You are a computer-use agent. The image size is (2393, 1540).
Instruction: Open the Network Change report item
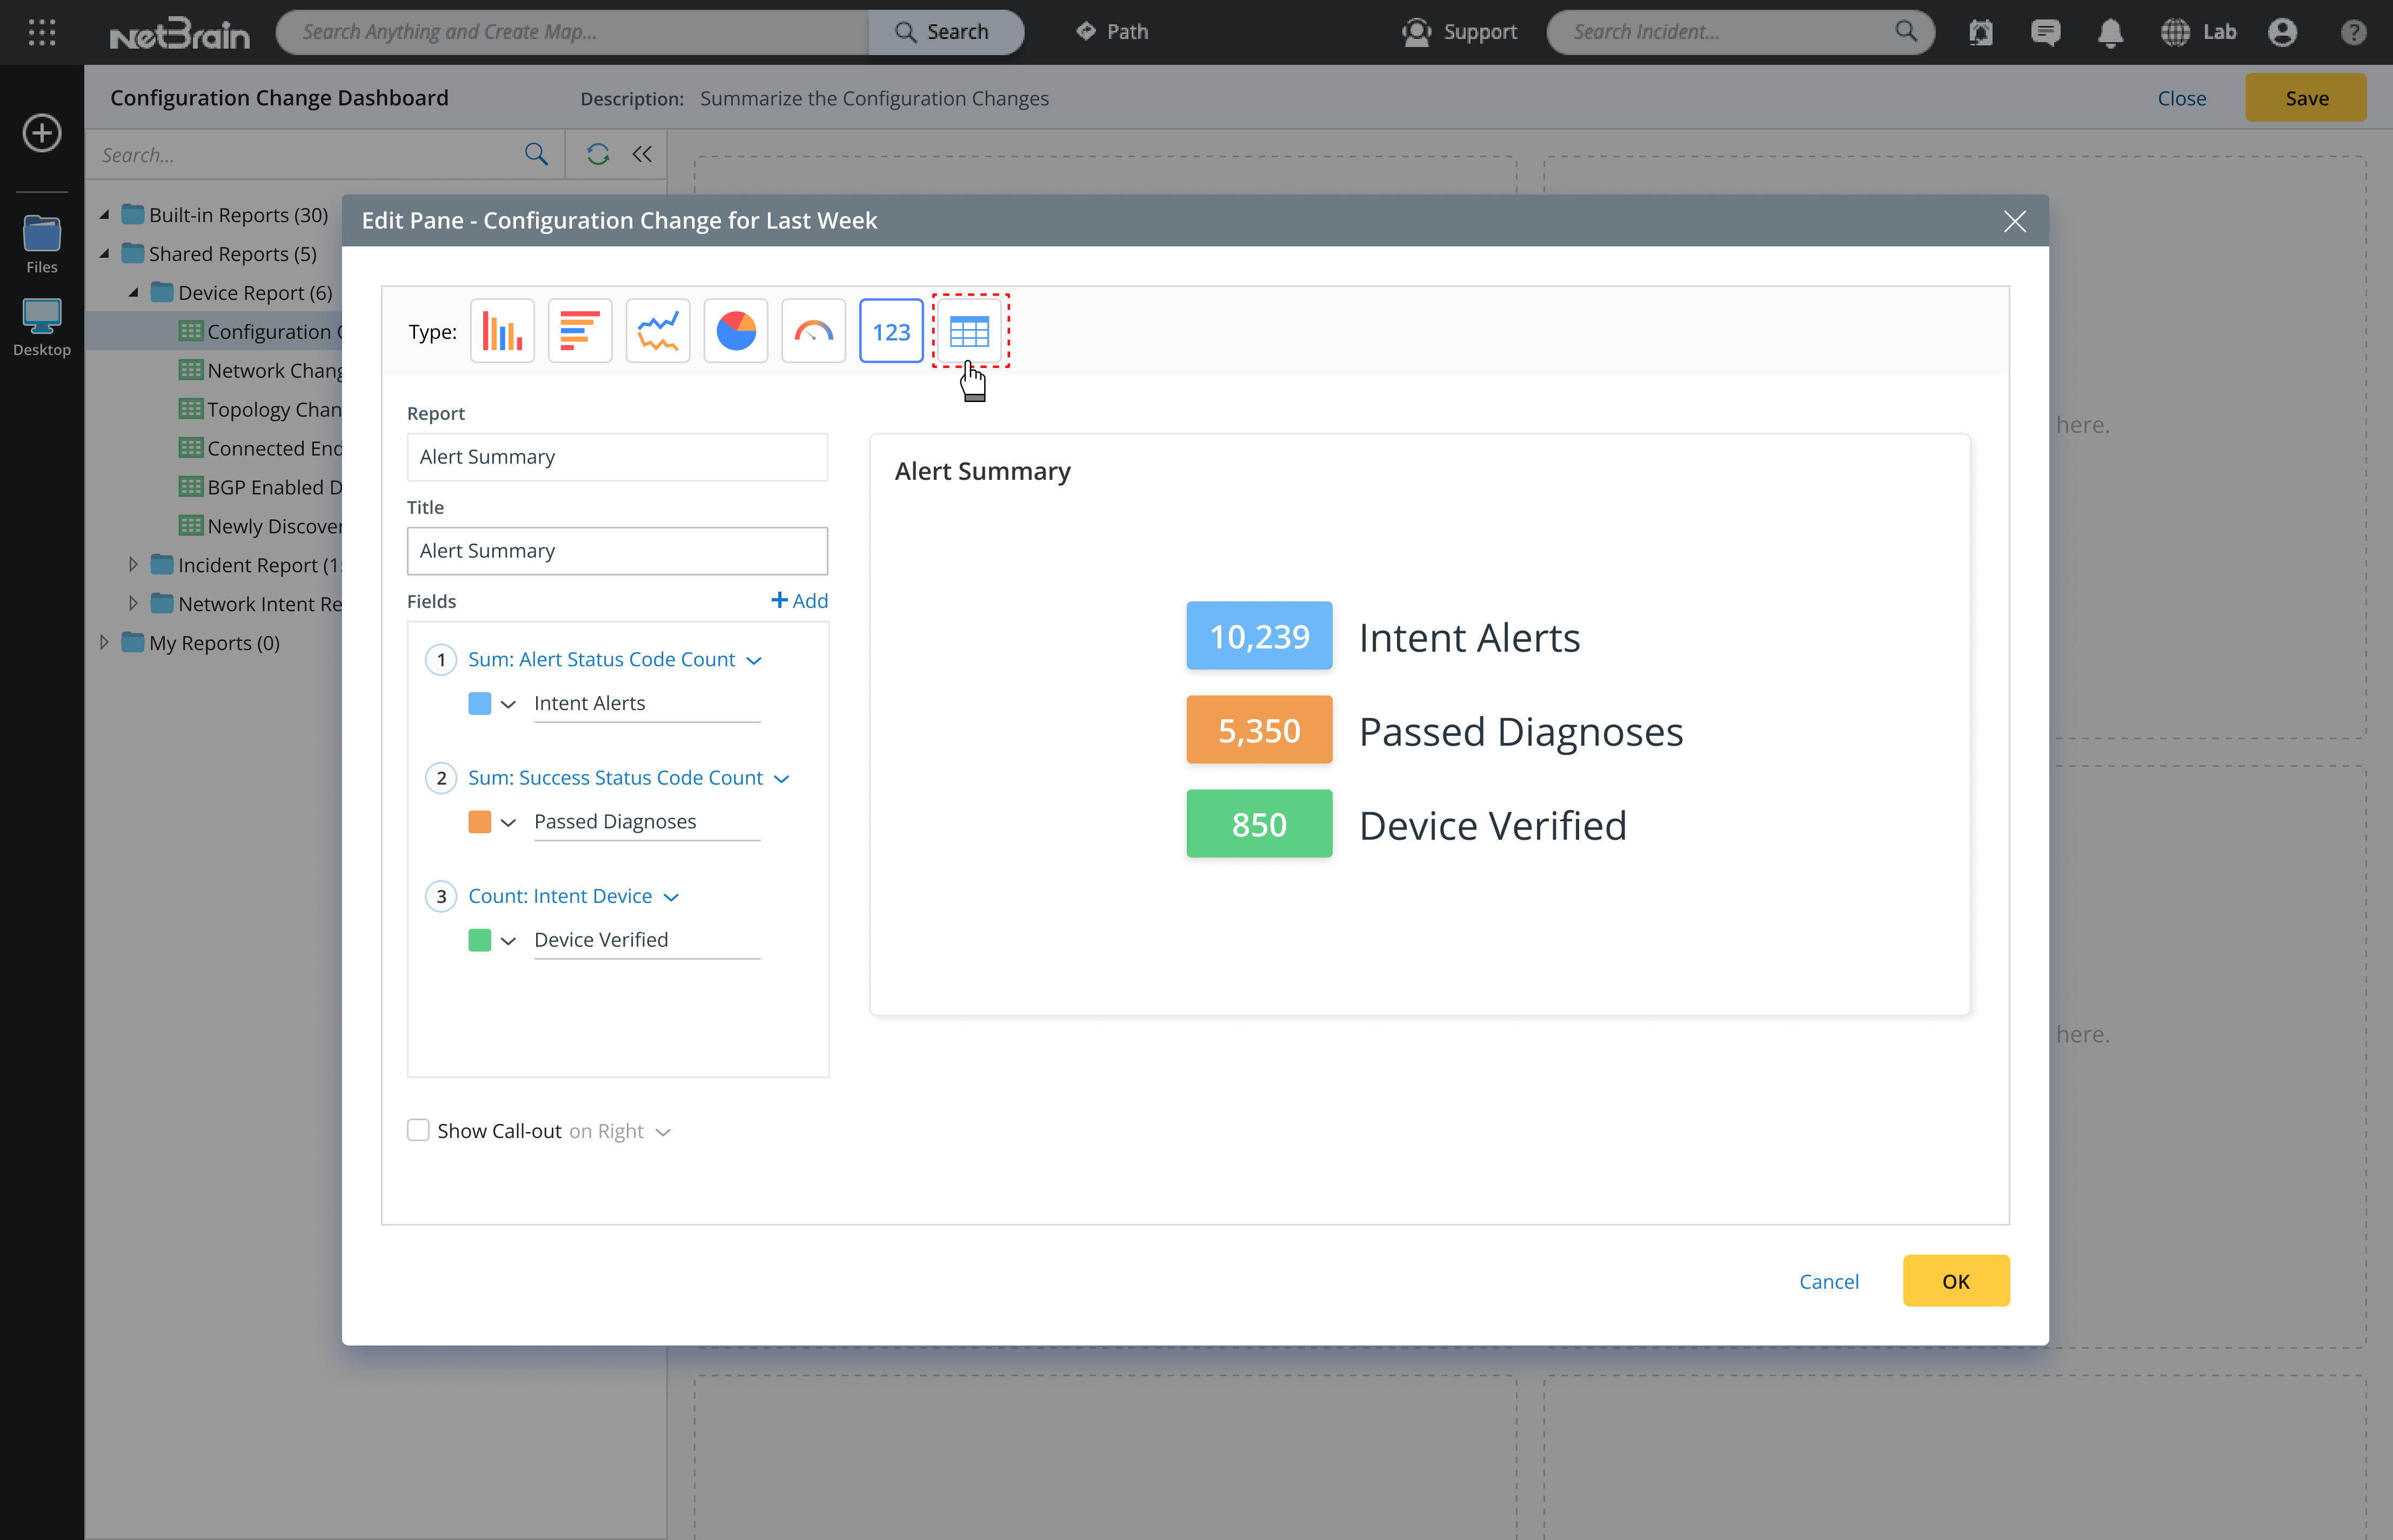click(x=274, y=370)
